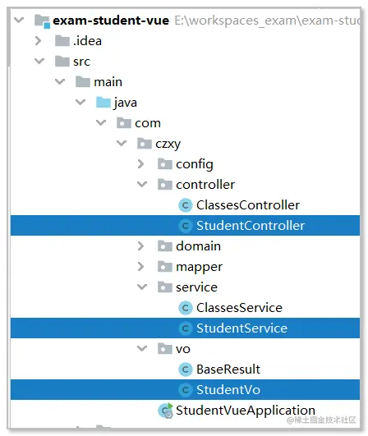Click the config package folder icon
This screenshot has height=436, width=368.
click(x=165, y=164)
